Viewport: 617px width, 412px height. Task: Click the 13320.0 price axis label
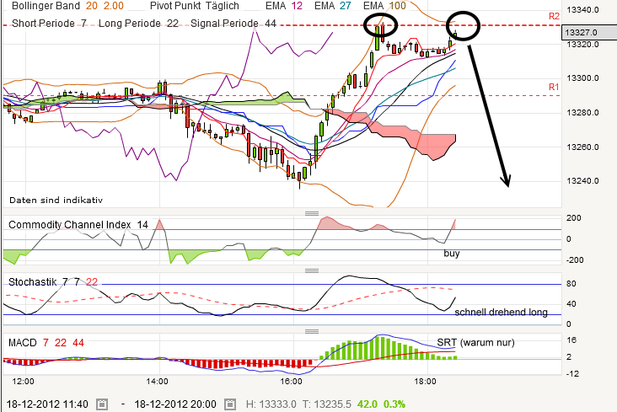(x=582, y=45)
